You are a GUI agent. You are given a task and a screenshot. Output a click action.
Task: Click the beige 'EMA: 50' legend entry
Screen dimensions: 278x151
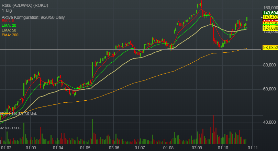pyautogui.click(x=9, y=30)
